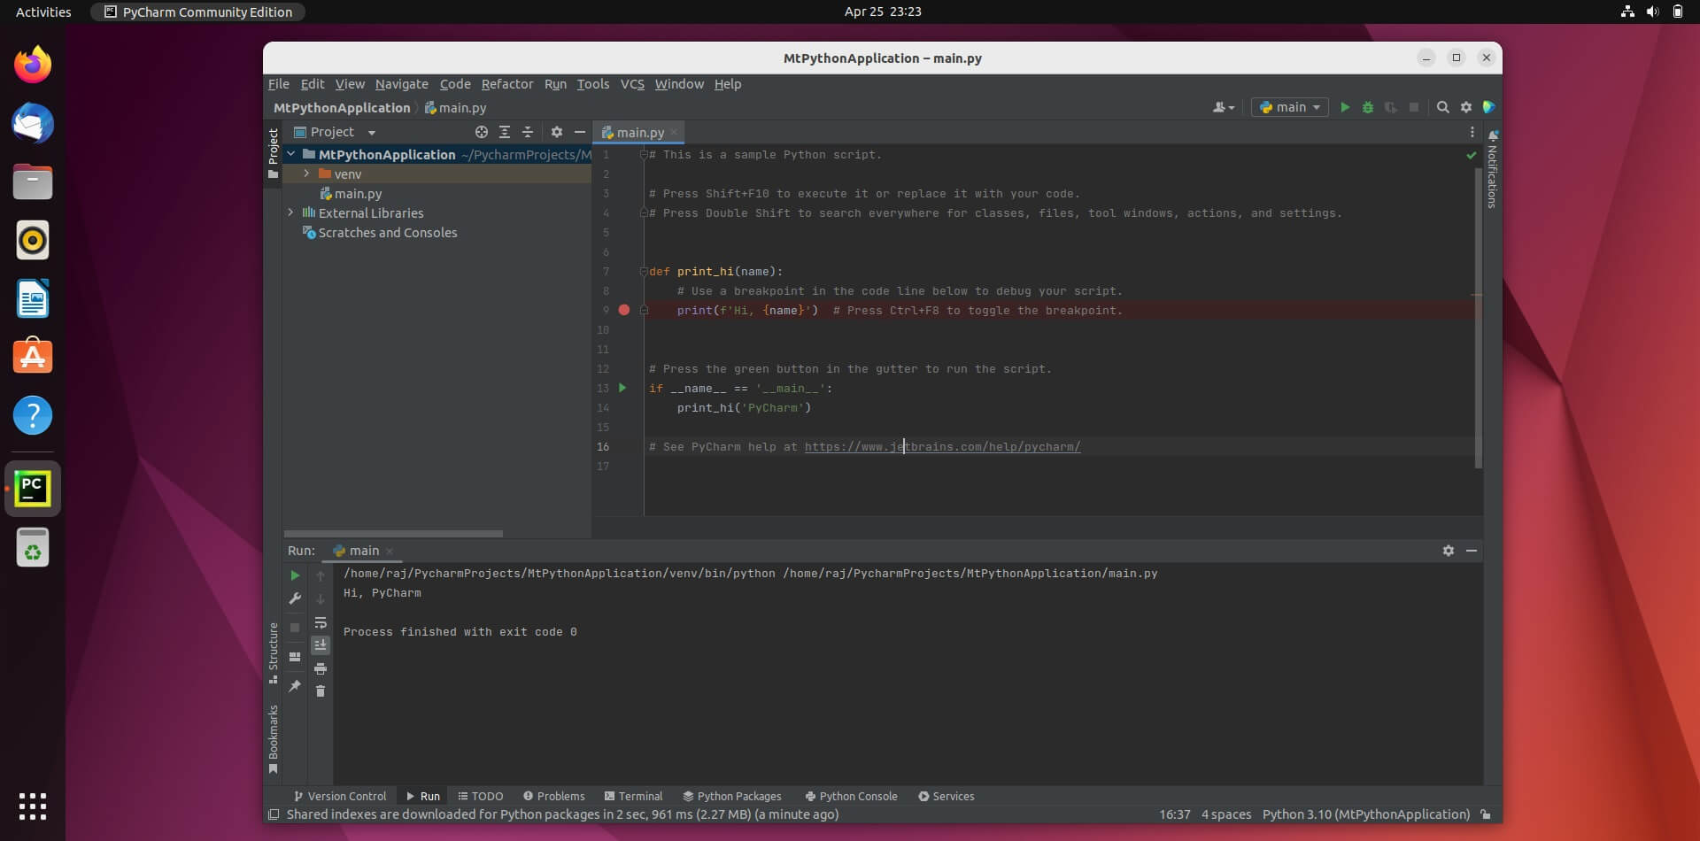
Task: Run the main configuration from the toolbar
Action: coord(1344,107)
